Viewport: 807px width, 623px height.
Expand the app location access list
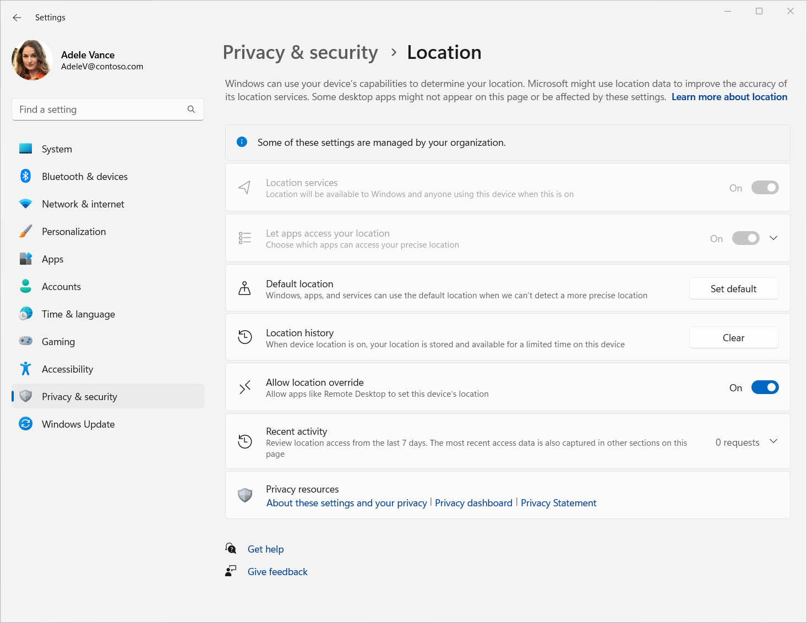point(773,238)
